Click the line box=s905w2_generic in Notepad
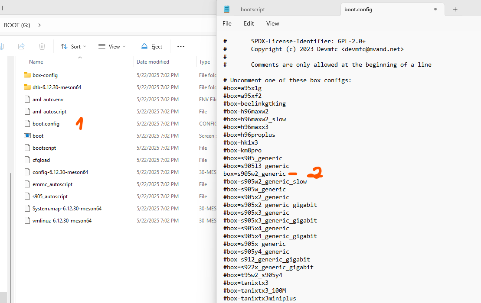Image resolution: width=481 pixels, height=303 pixels. 254,174
